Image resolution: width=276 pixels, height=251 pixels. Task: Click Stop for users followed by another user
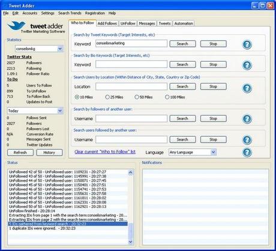(214, 140)
